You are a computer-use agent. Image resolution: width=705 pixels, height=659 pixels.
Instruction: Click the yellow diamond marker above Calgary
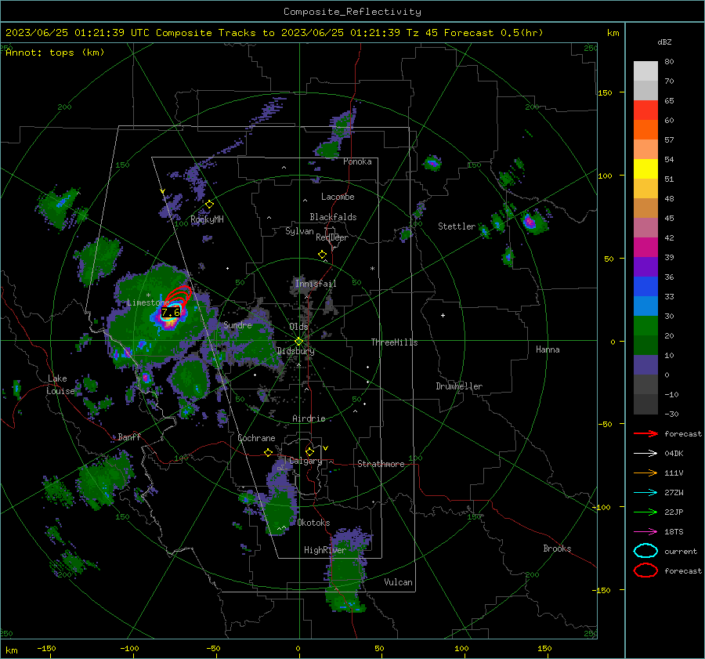(x=309, y=451)
